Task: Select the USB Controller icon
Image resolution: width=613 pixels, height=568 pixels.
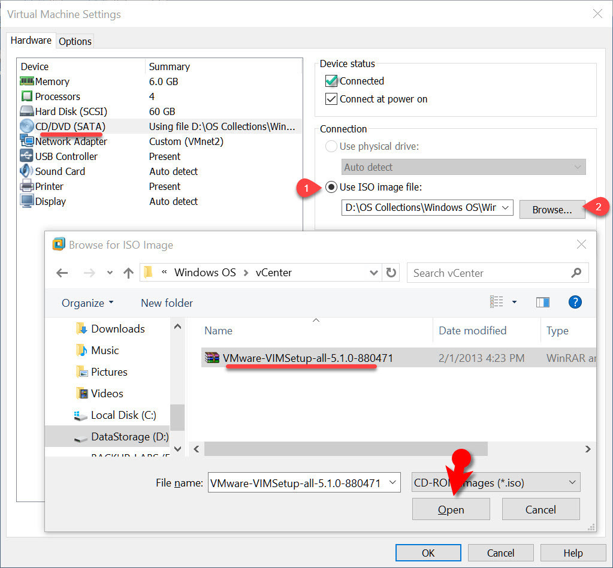Action: [x=26, y=156]
